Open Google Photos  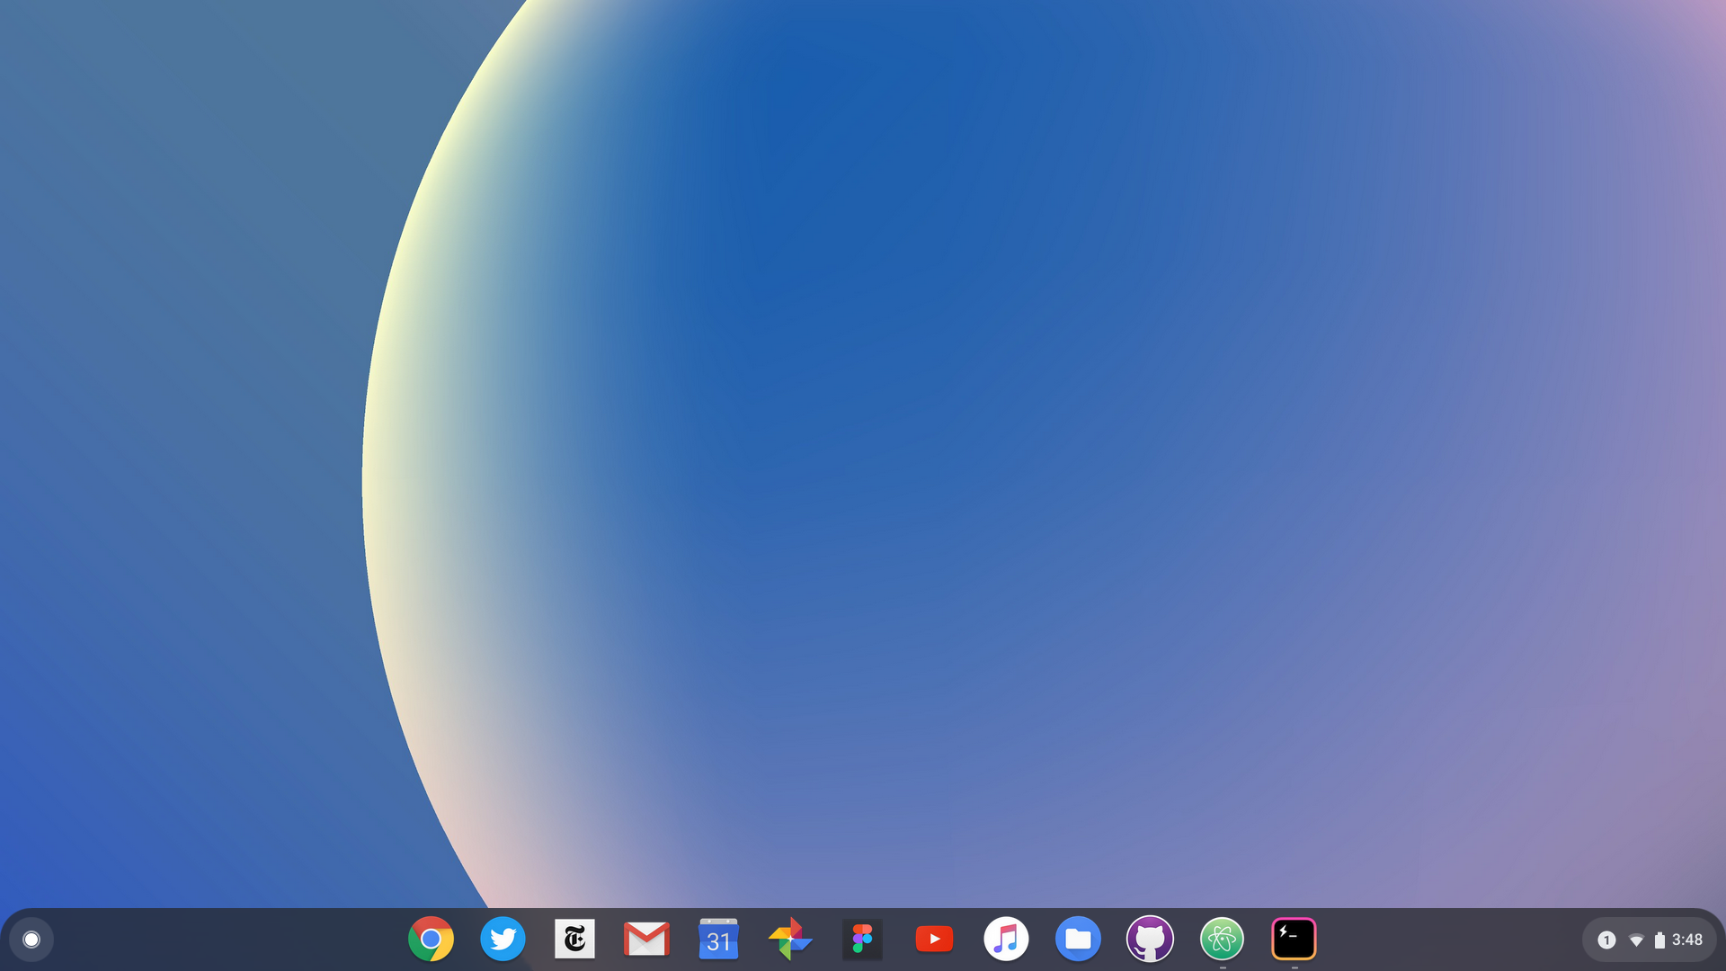[x=790, y=939]
